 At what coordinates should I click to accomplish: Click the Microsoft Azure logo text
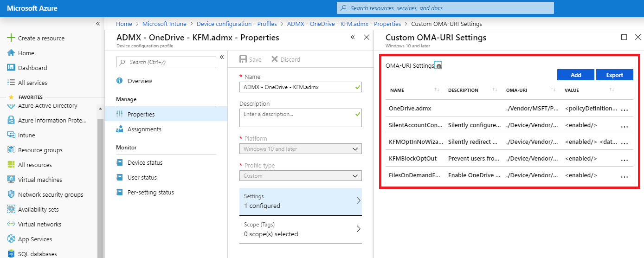click(x=32, y=8)
